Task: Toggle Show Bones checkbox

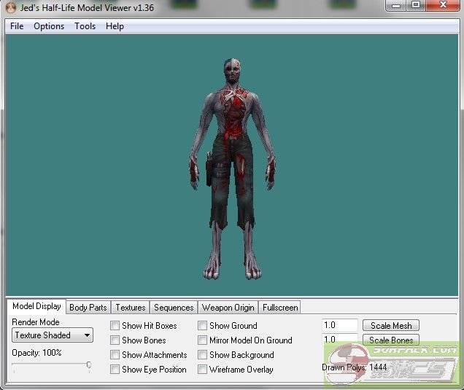Action: [x=115, y=340]
